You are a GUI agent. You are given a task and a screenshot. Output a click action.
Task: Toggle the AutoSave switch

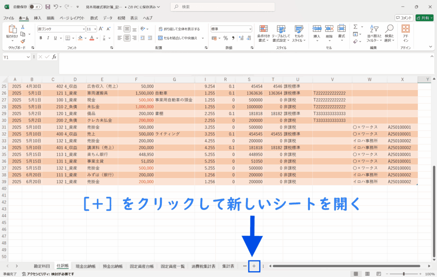click(35, 7)
